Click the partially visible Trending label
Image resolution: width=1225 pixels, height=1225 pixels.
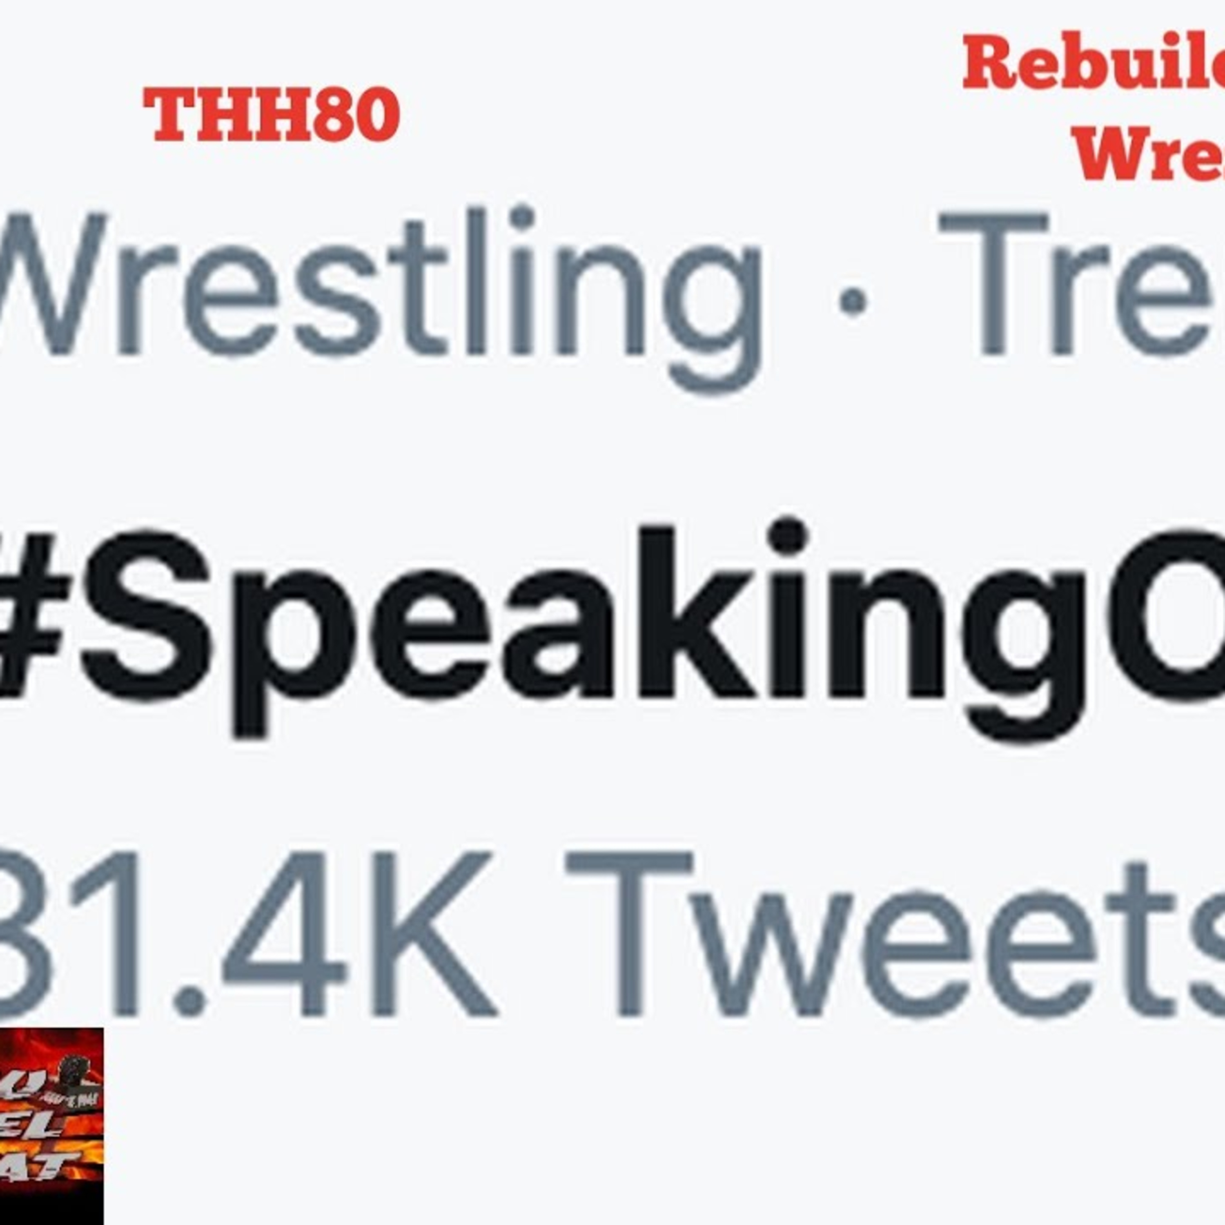[1083, 284]
